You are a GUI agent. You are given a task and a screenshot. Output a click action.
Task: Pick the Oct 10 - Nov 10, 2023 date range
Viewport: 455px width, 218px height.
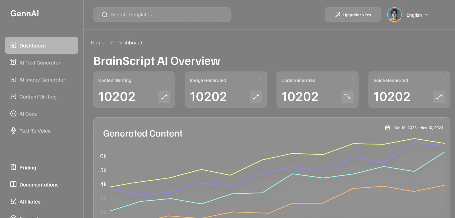click(418, 128)
